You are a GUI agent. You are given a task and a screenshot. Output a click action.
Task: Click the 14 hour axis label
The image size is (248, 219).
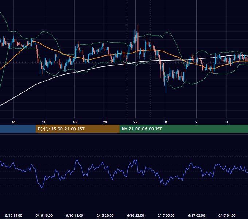[x=13, y=122]
